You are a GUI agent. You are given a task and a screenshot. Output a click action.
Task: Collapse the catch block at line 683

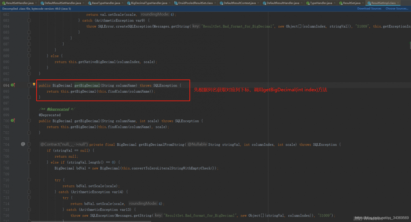[x=29, y=21]
